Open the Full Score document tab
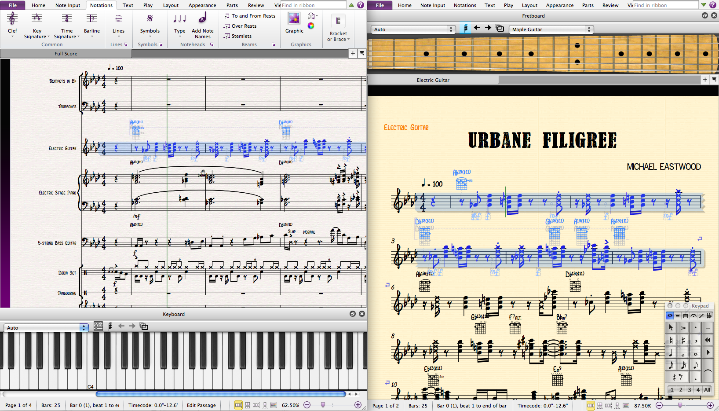The image size is (719, 411). (x=66, y=54)
